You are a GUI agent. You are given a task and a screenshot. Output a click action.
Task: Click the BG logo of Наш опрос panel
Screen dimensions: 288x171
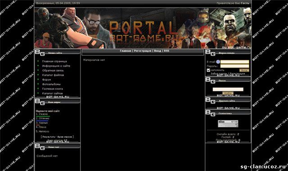coord(40,102)
